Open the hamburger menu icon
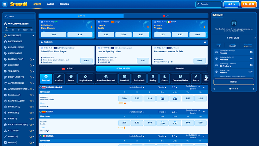 [5, 4]
